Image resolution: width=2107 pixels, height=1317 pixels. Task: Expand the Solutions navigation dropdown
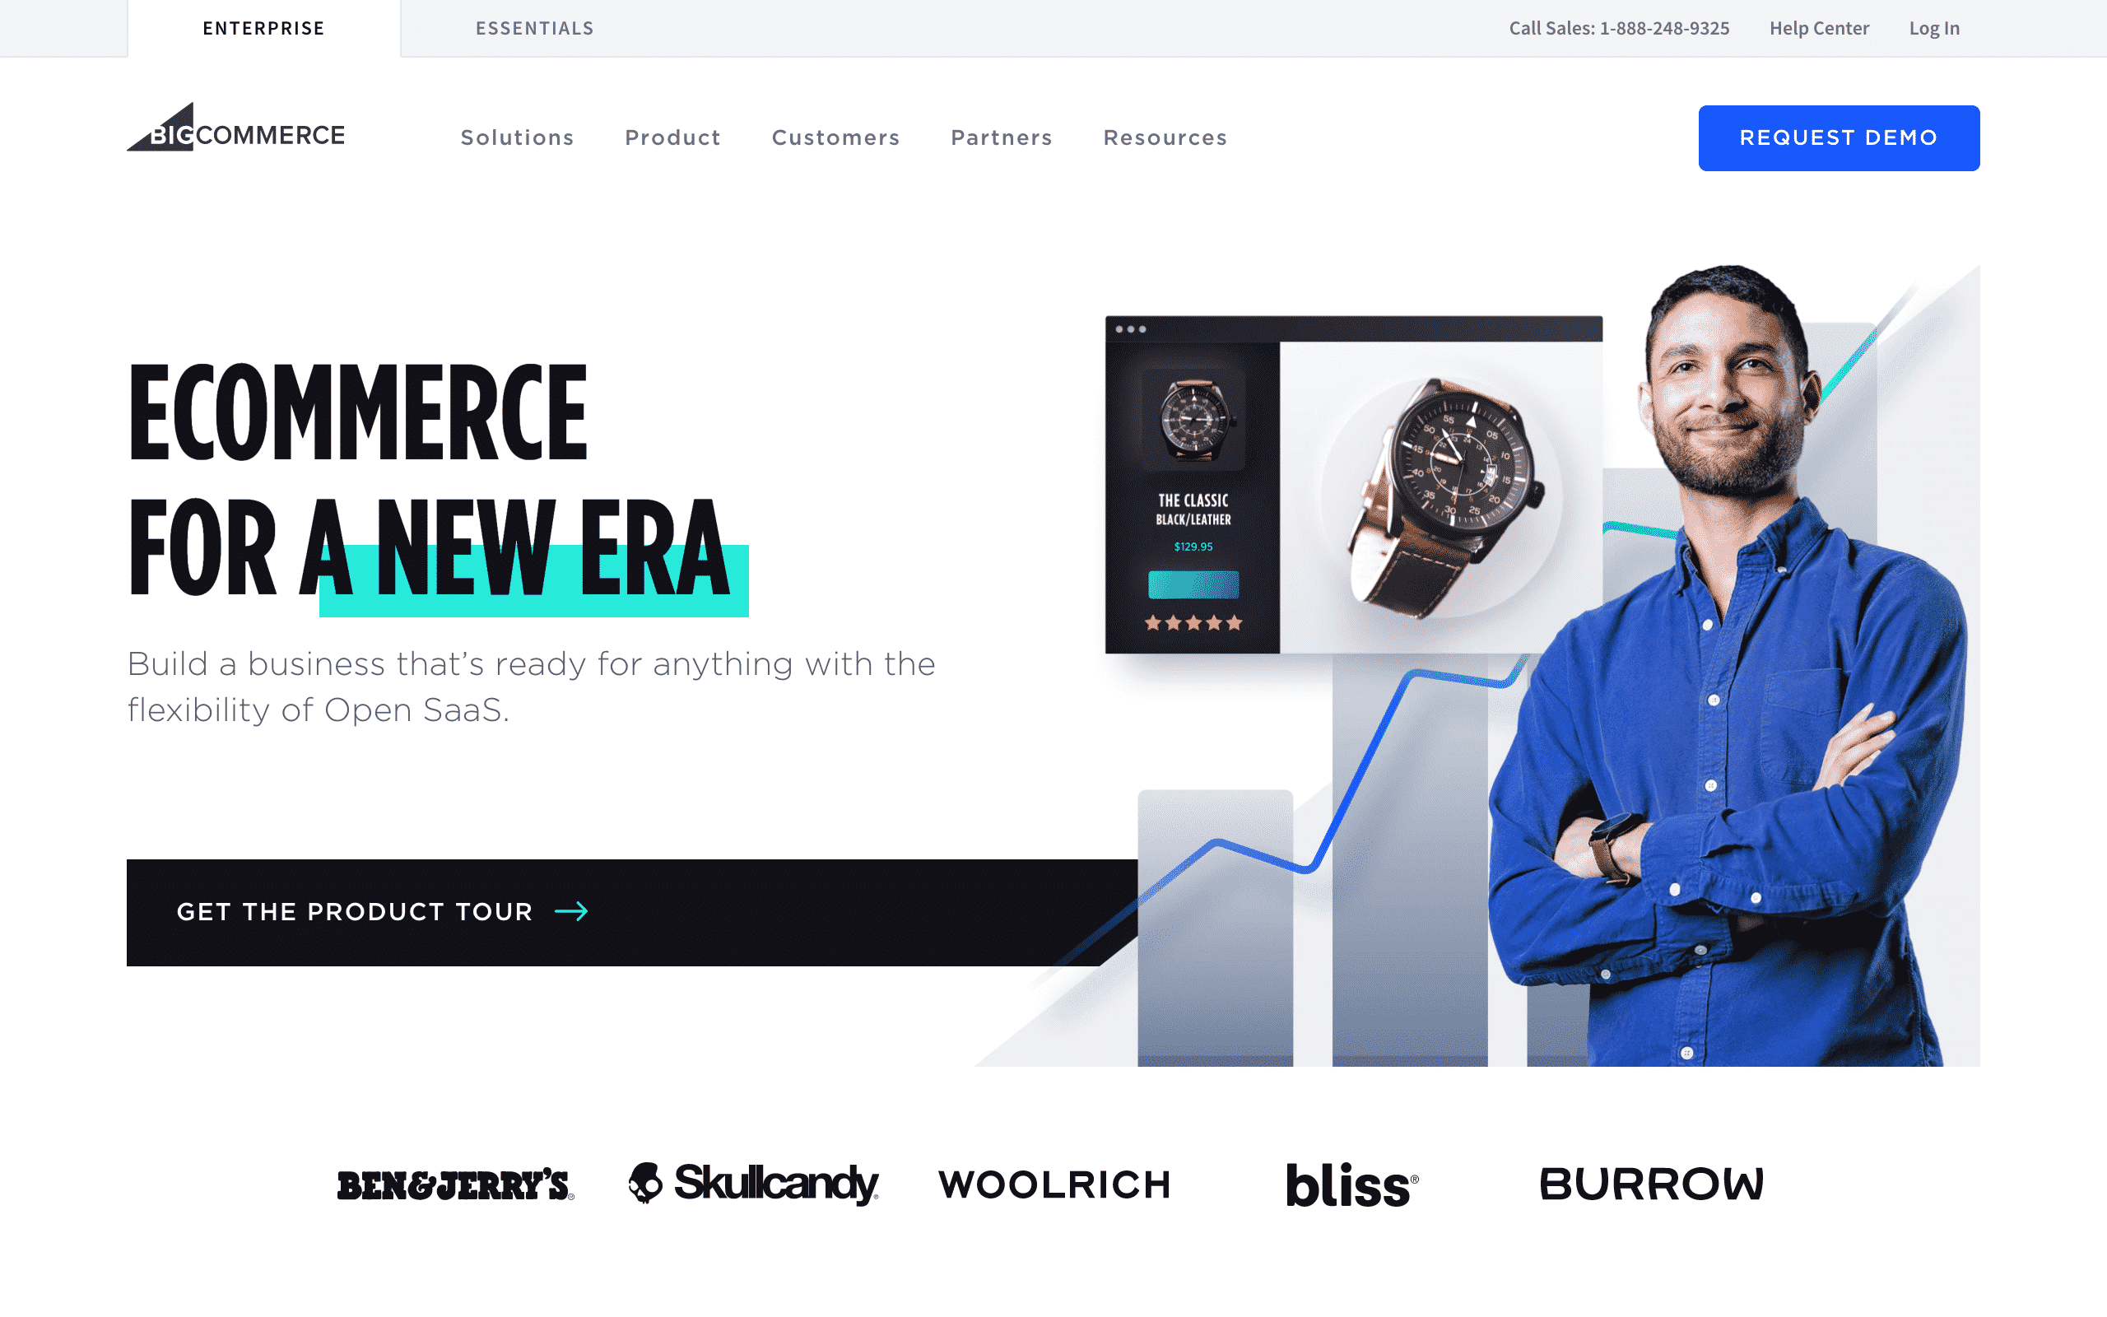[x=517, y=137]
